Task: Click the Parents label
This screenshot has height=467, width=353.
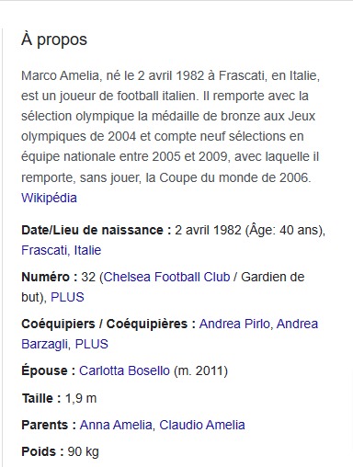Action: 49,425
